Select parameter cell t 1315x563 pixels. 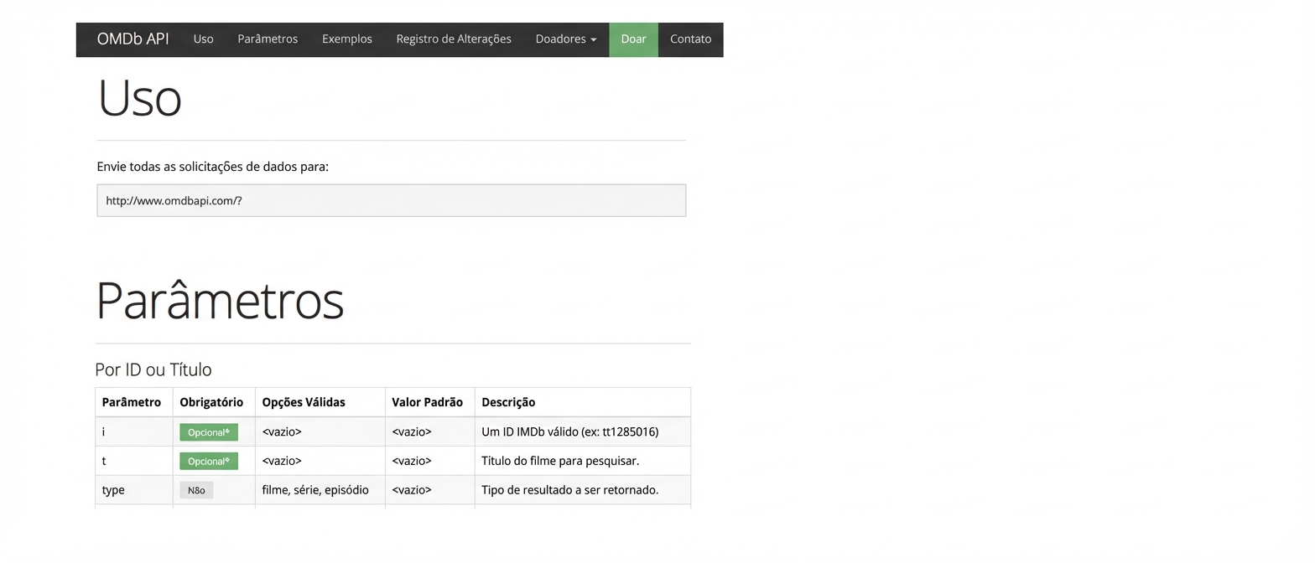[x=134, y=461]
